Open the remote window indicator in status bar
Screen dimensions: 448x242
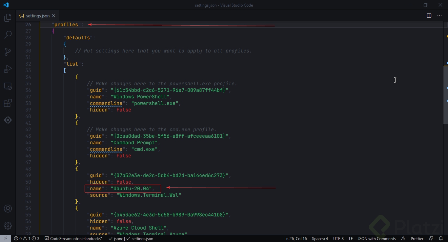(6, 239)
